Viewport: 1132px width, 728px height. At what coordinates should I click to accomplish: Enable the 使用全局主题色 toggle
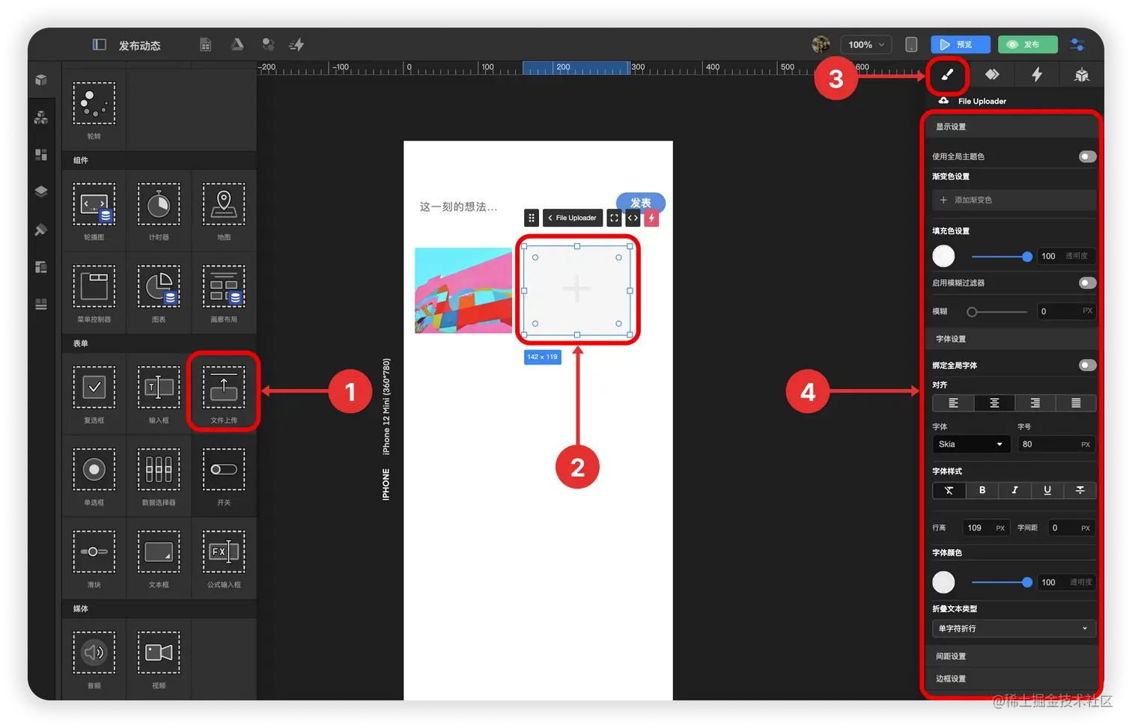1087,156
